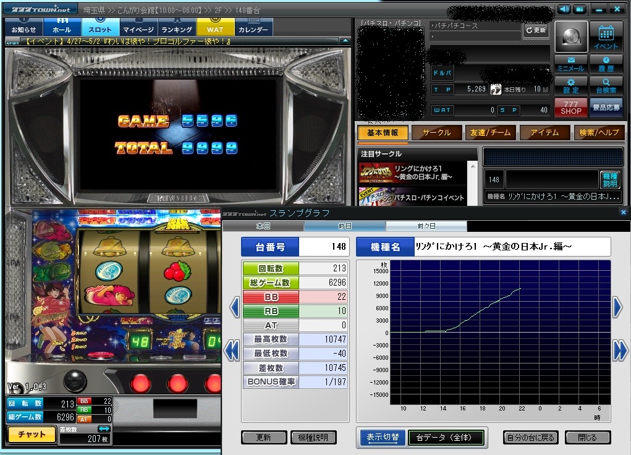Mute sound with the speaker icon
The image size is (631, 455).
(564, 9)
